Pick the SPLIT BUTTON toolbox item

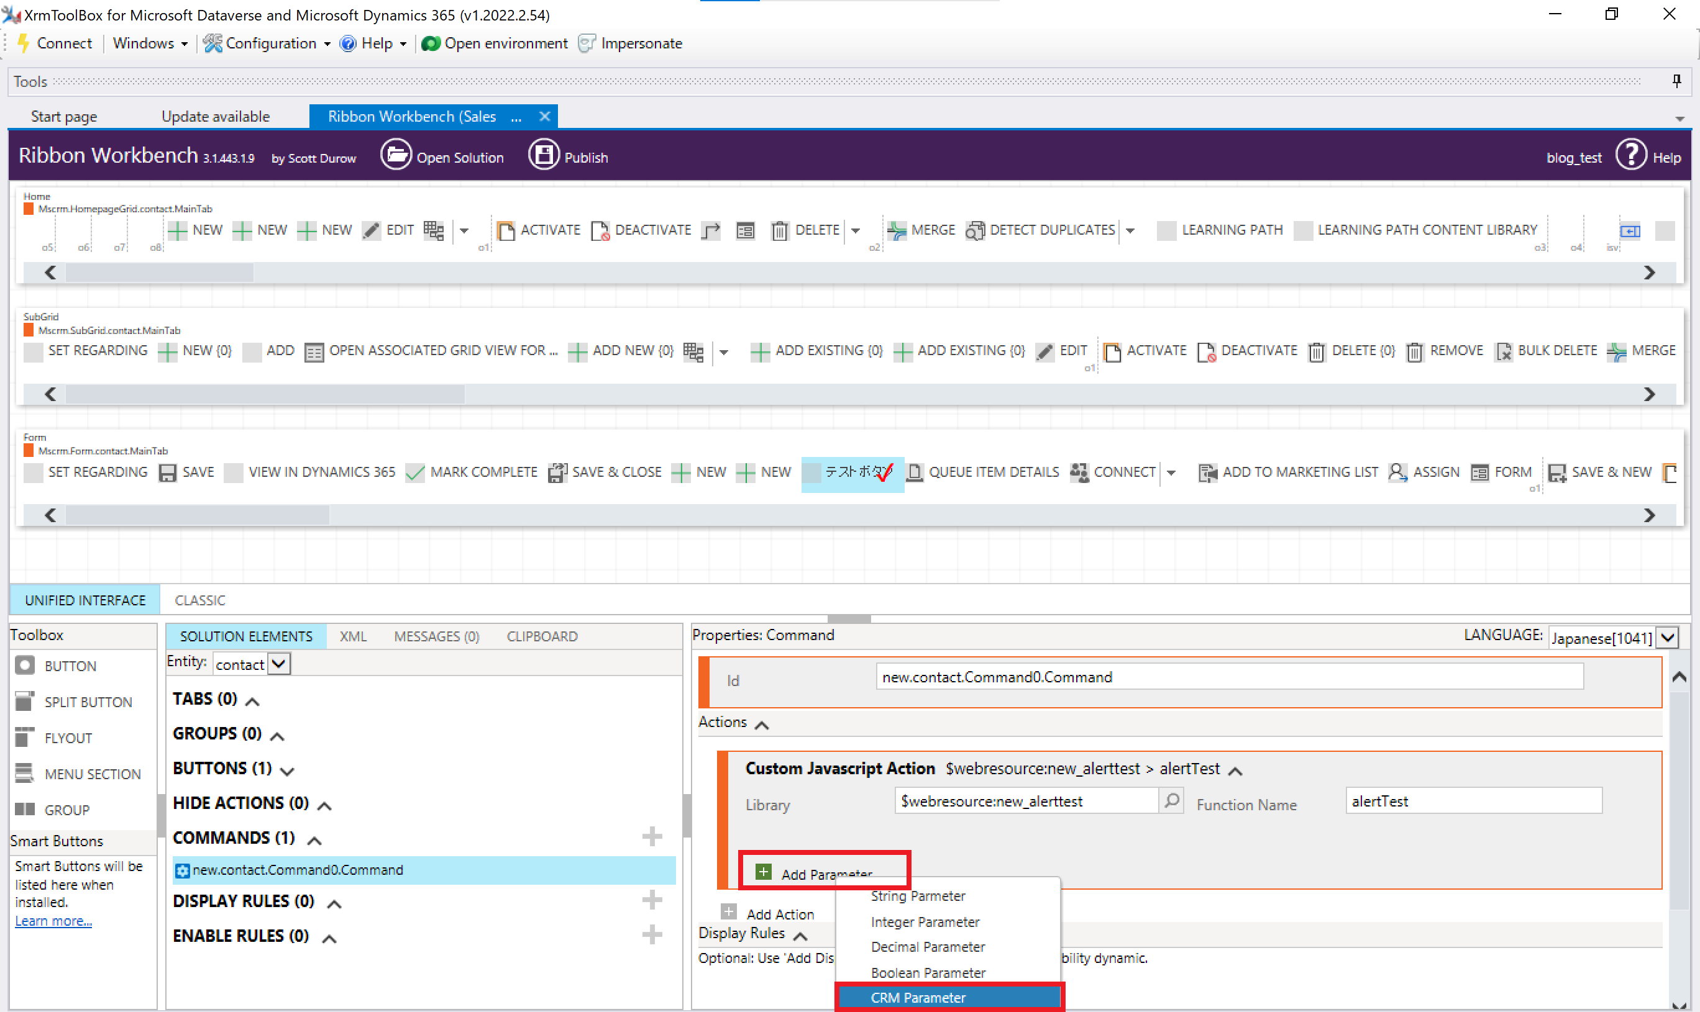[x=73, y=702]
